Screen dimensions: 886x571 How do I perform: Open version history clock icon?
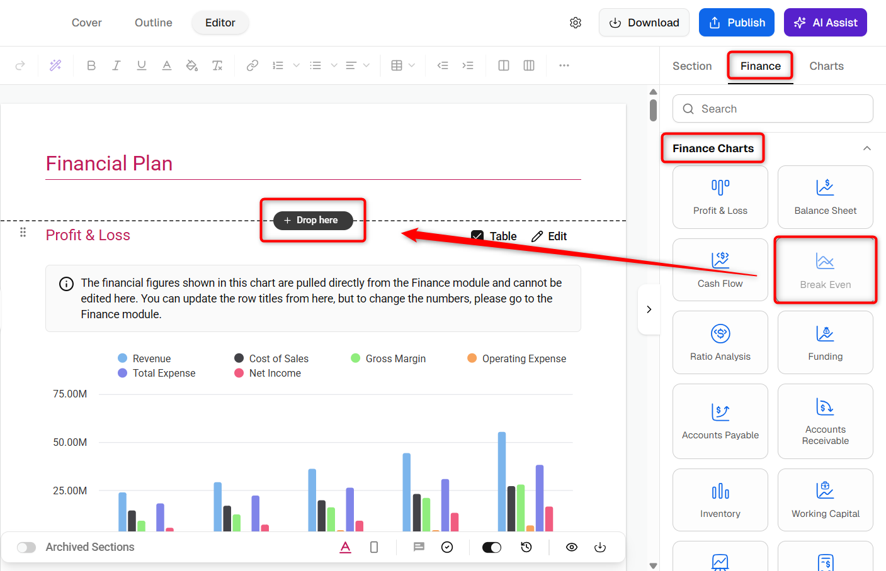tap(526, 547)
